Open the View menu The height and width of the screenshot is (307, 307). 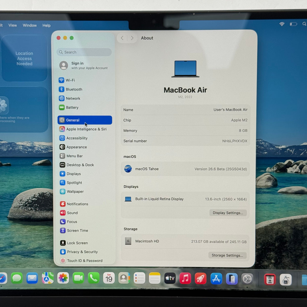click(13, 25)
